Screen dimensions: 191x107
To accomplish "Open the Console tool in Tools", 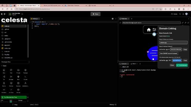I will pyautogui.click(x=25, y=78).
